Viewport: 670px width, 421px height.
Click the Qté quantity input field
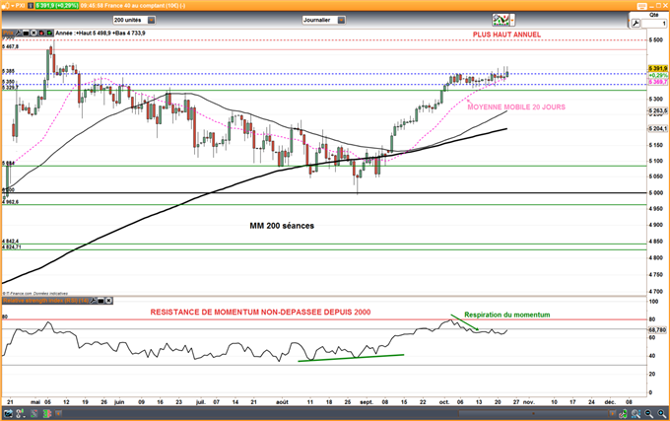tap(654, 24)
